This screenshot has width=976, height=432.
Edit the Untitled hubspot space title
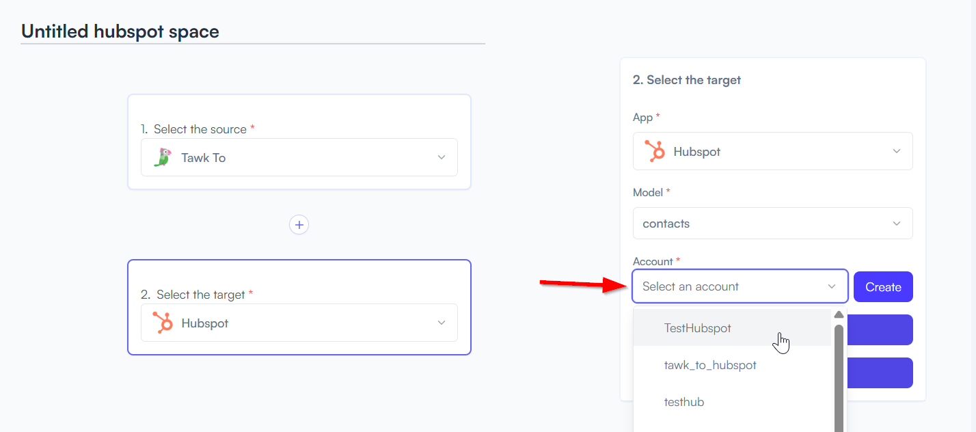pos(120,31)
